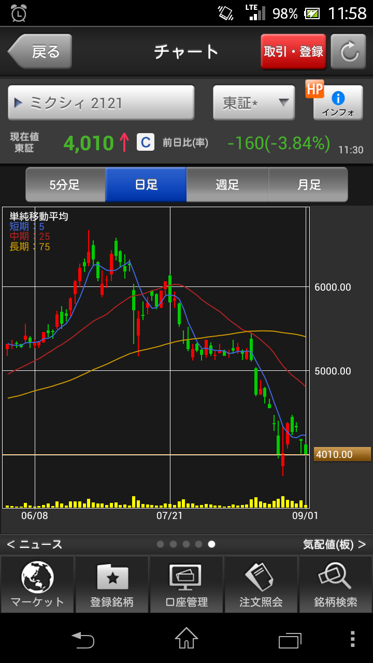This screenshot has width=373, height=663.
Task: Tap the battery status icon
Action: point(312,13)
